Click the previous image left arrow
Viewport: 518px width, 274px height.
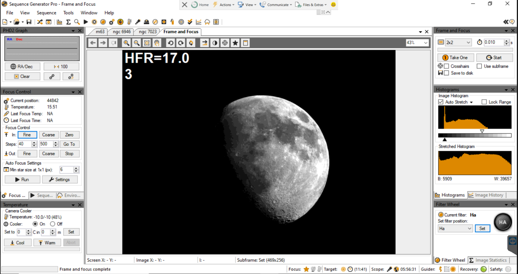tap(93, 43)
